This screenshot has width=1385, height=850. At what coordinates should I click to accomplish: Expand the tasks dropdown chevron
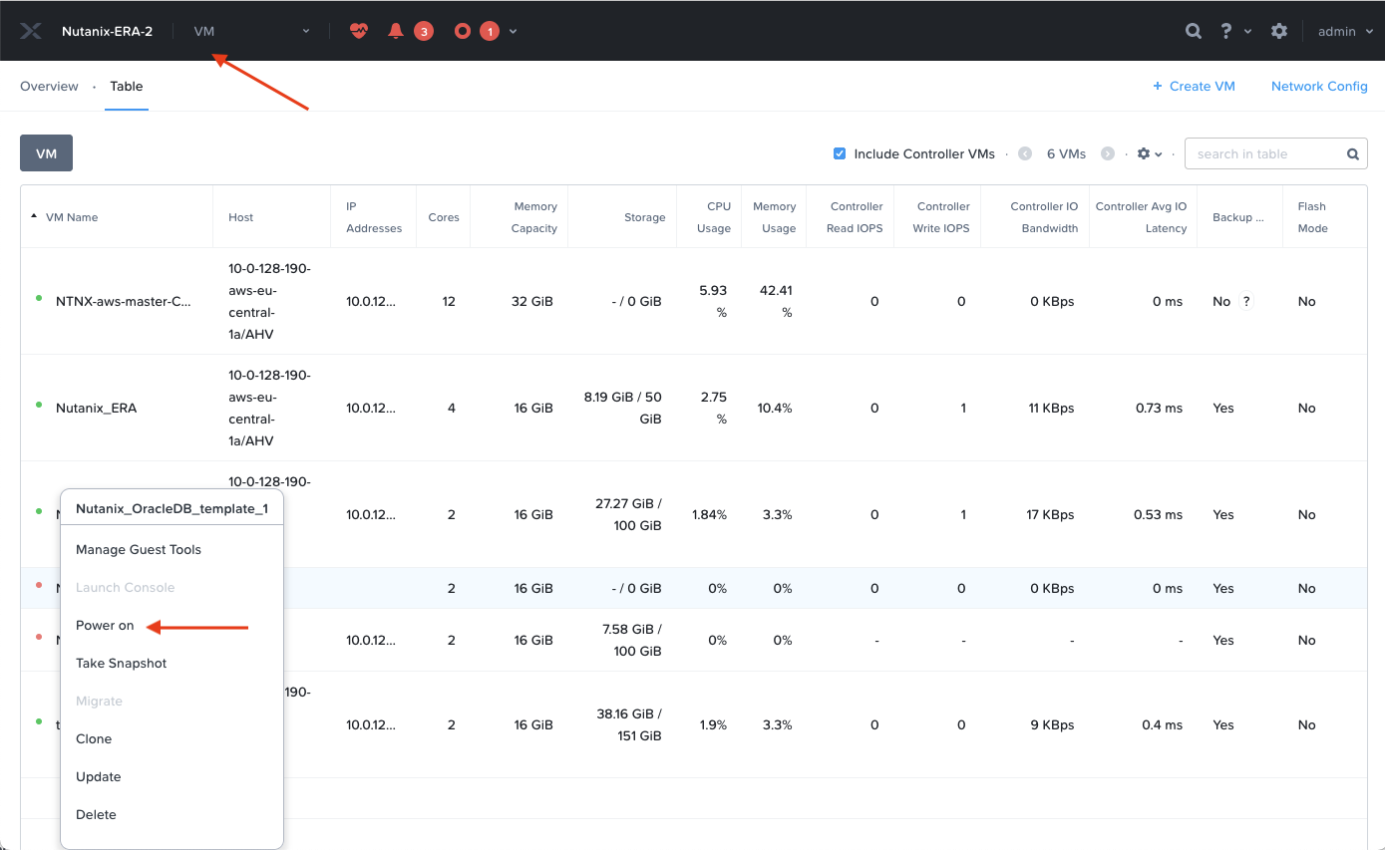[514, 31]
